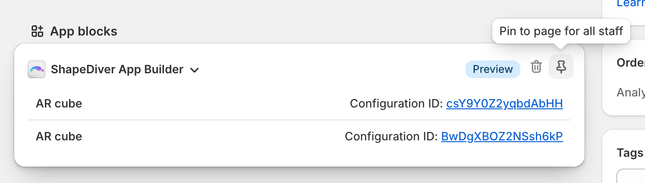Click the Order card heading on the right
645x183 pixels.
(x=631, y=63)
